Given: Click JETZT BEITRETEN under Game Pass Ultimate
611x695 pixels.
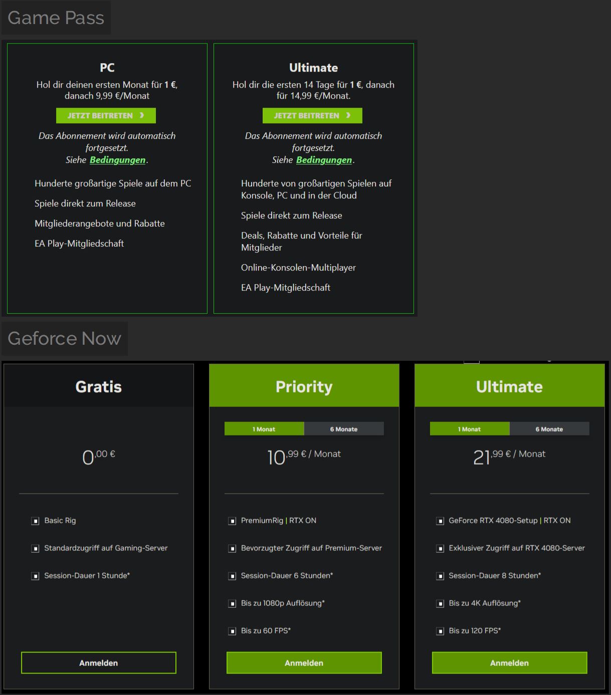Looking at the screenshot, I should 312,115.
